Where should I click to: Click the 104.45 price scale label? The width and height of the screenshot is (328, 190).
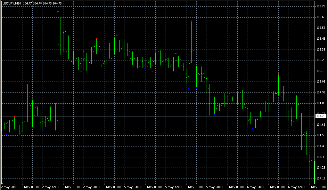pyautogui.click(x=321, y=146)
